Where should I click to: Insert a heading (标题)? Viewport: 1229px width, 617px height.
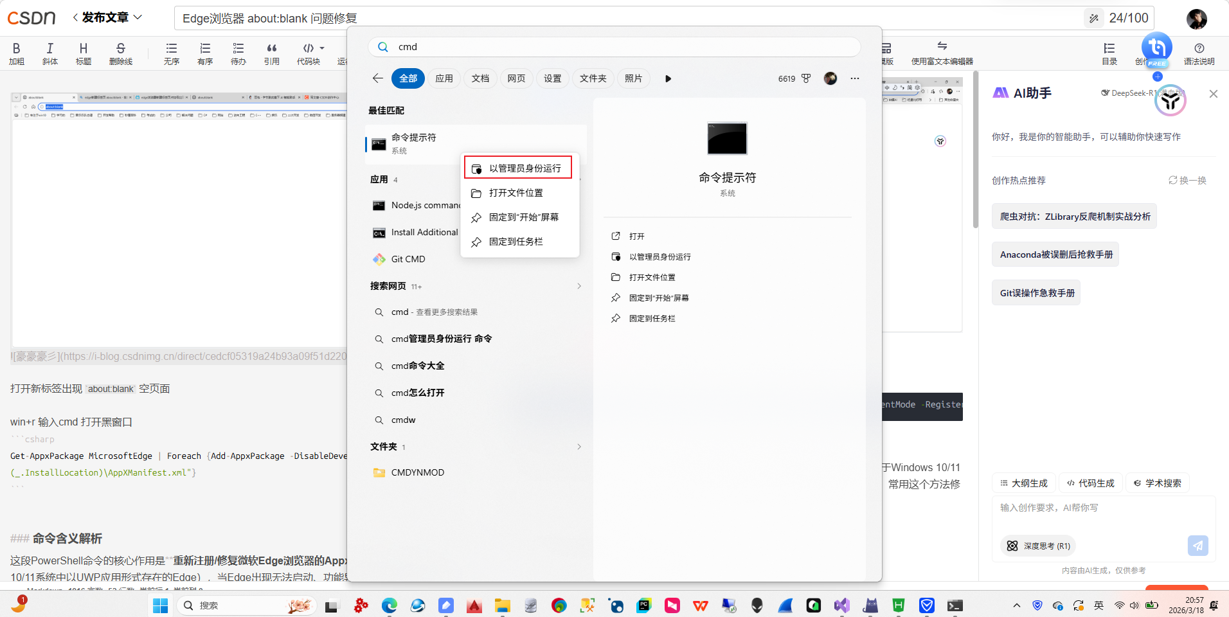tap(84, 53)
